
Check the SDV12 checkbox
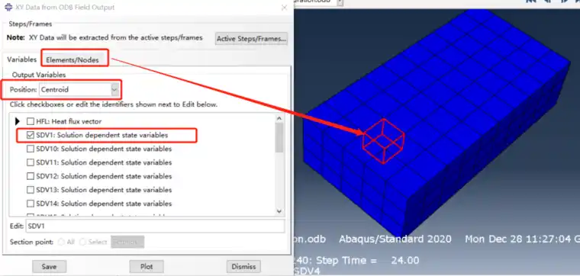tap(31, 176)
